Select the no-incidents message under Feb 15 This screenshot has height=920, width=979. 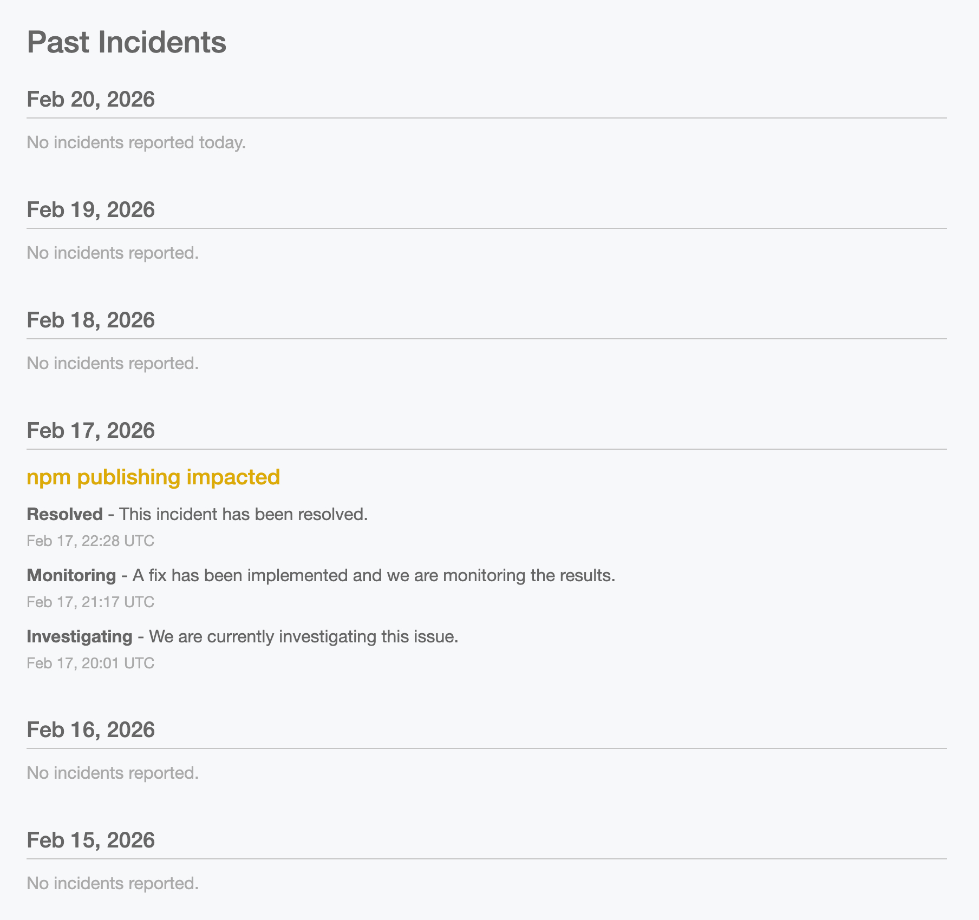113,884
